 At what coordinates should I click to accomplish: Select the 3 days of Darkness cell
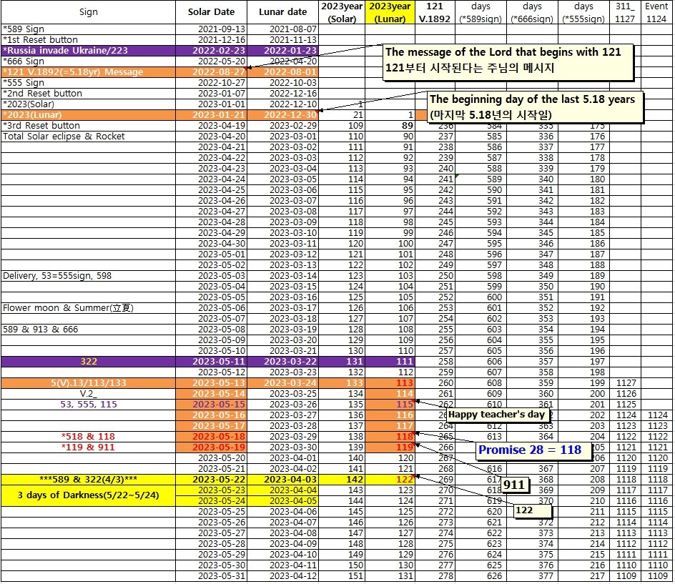[x=88, y=495]
